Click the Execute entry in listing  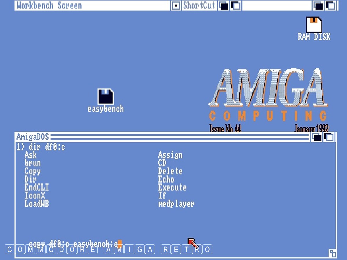click(172, 187)
